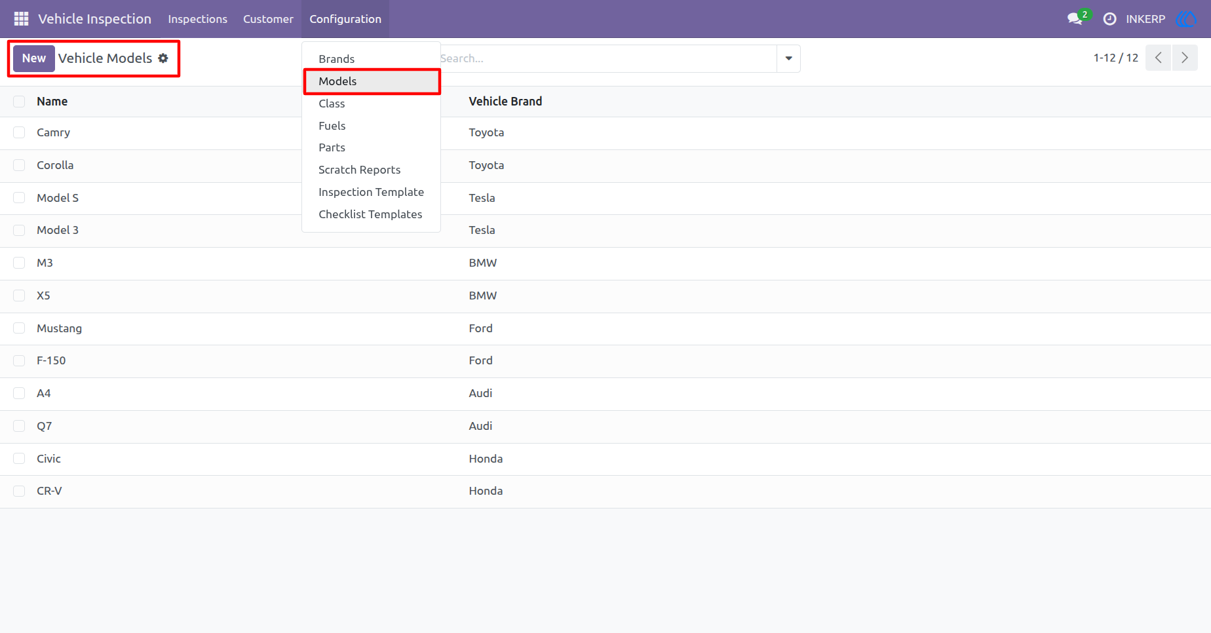This screenshot has width=1211, height=633.
Task: Open Inspection Template menu entry
Action: [x=371, y=192]
